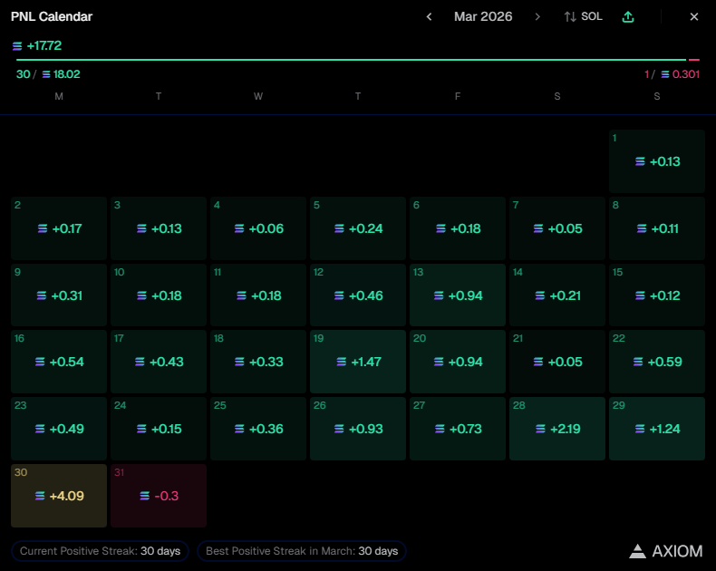Open day 9 cell showing +0.31

click(59, 295)
